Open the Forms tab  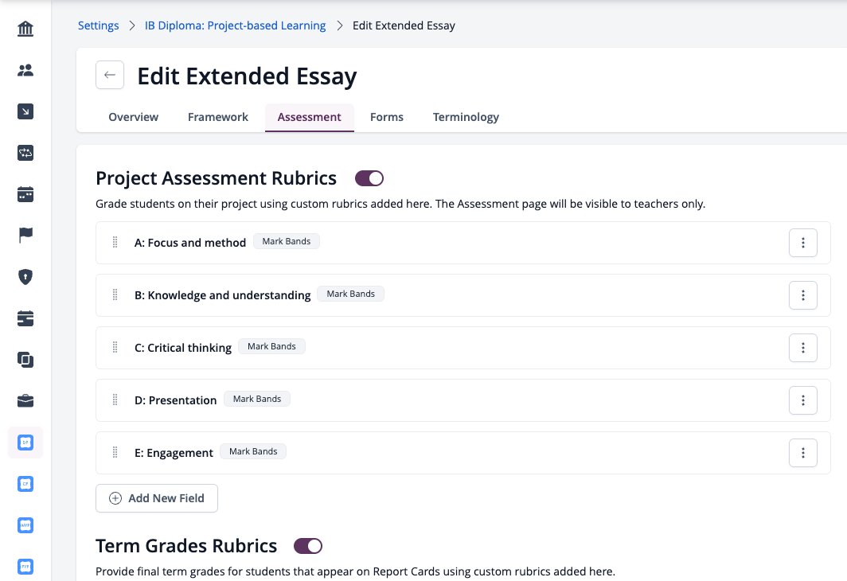click(x=387, y=117)
